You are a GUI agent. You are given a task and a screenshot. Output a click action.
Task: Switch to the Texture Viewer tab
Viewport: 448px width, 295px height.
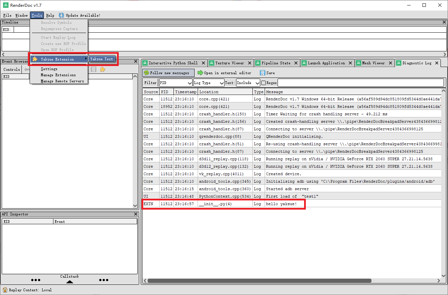point(230,63)
